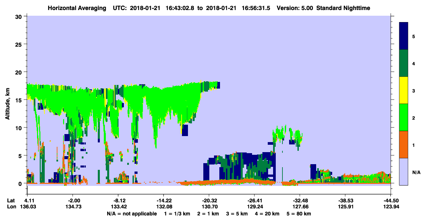This screenshot has height=223, width=434.
Task: Click the 25 km altitude tick label
Action: 19,44
